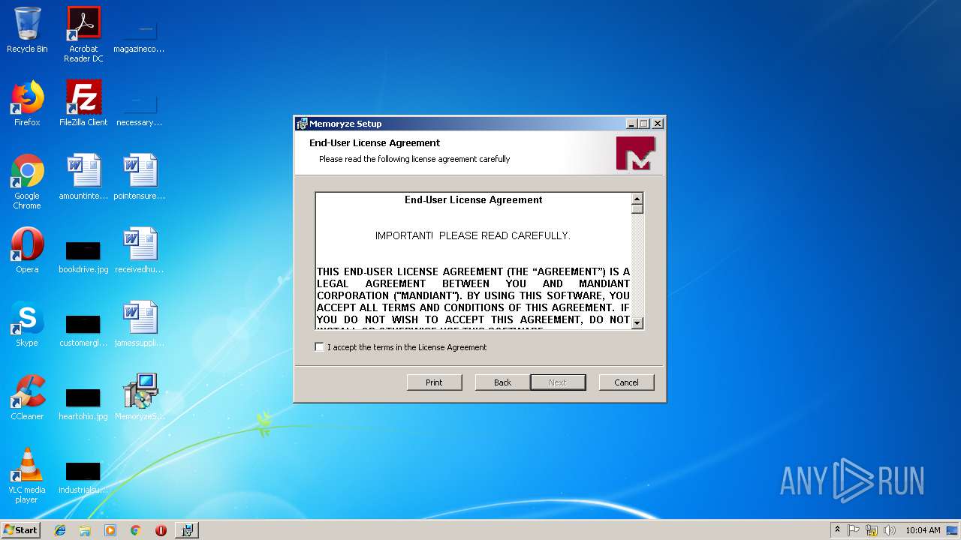Cancel the Memoryze Setup

click(x=626, y=382)
